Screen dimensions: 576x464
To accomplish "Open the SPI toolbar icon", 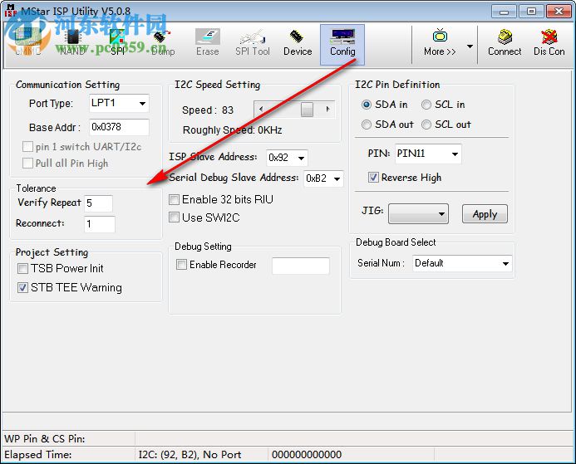I will (x=117, y=42).
